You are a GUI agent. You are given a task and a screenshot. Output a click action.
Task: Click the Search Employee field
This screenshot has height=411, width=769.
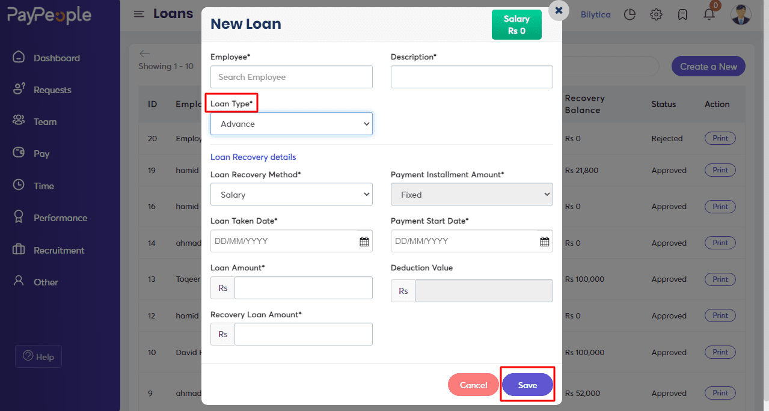tap(292, 77)
